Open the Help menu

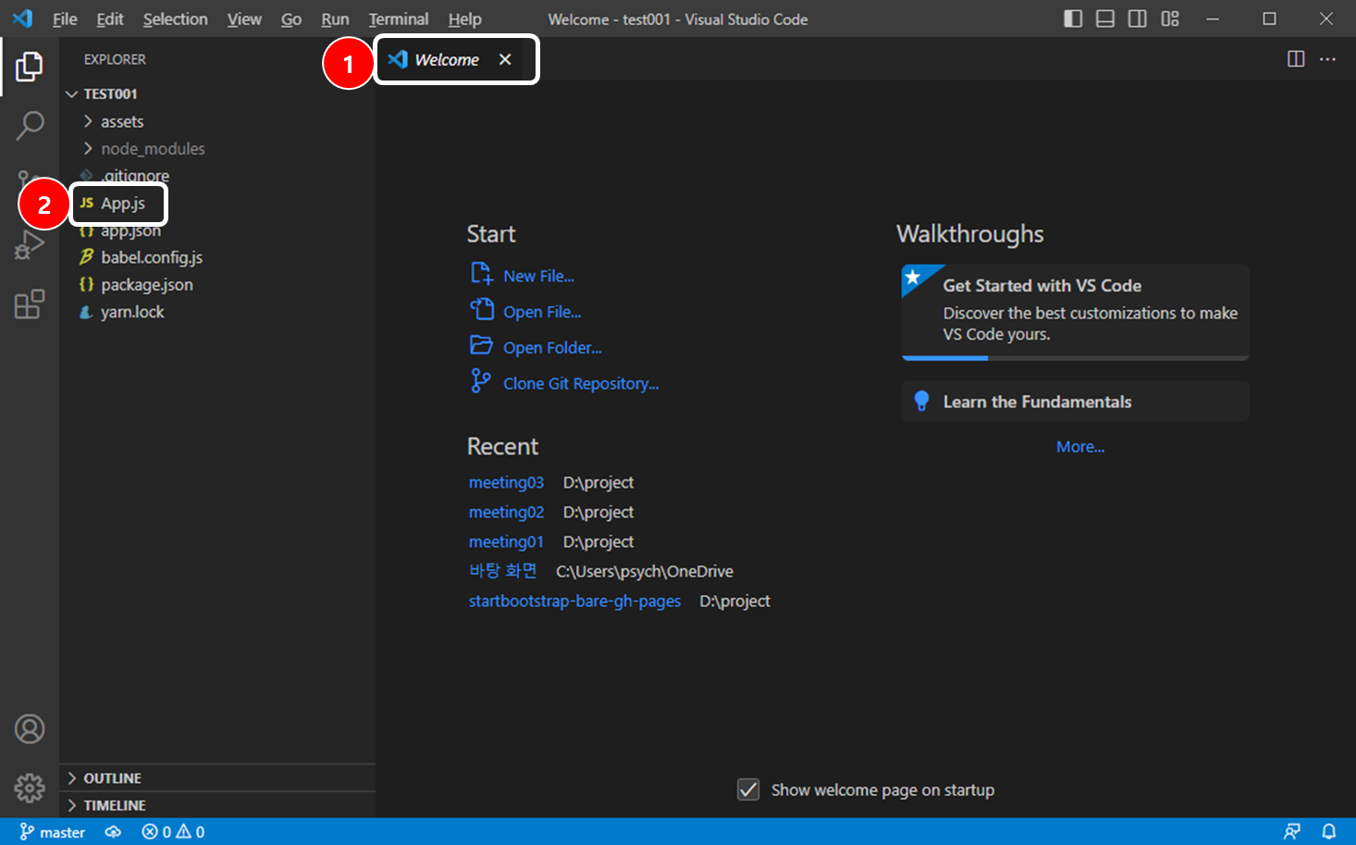point(465,19)
